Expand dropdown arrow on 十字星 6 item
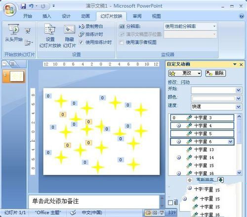The height and width of the screenshot is (217, 247). pyautogui.click(x=231, y=141)
